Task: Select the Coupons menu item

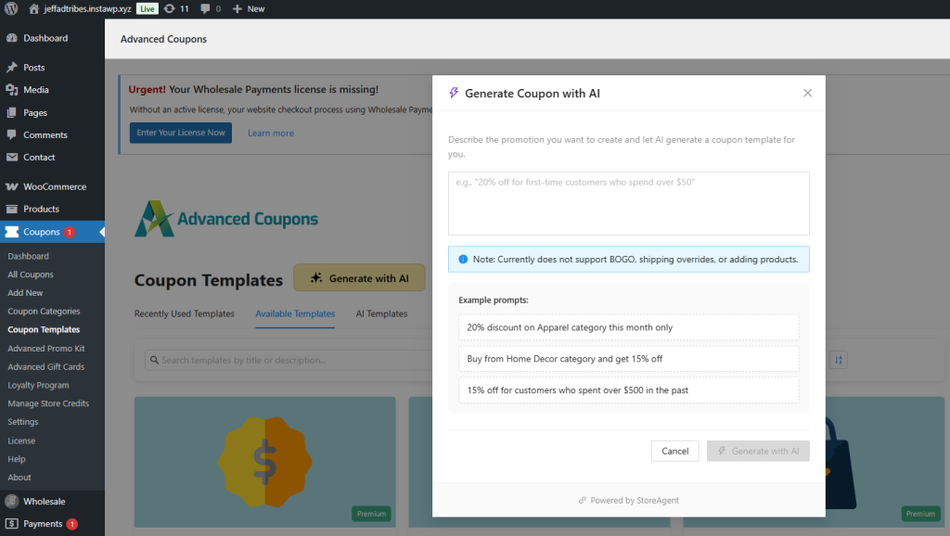Action: point(52,232)
